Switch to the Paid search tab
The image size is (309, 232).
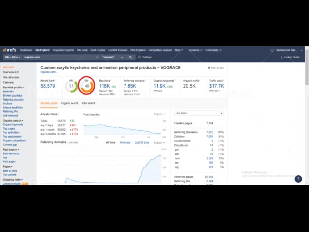(x=89, y=103)
